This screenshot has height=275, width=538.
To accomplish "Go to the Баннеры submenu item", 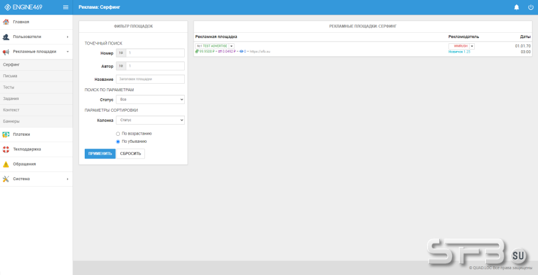I will [11, 121].
